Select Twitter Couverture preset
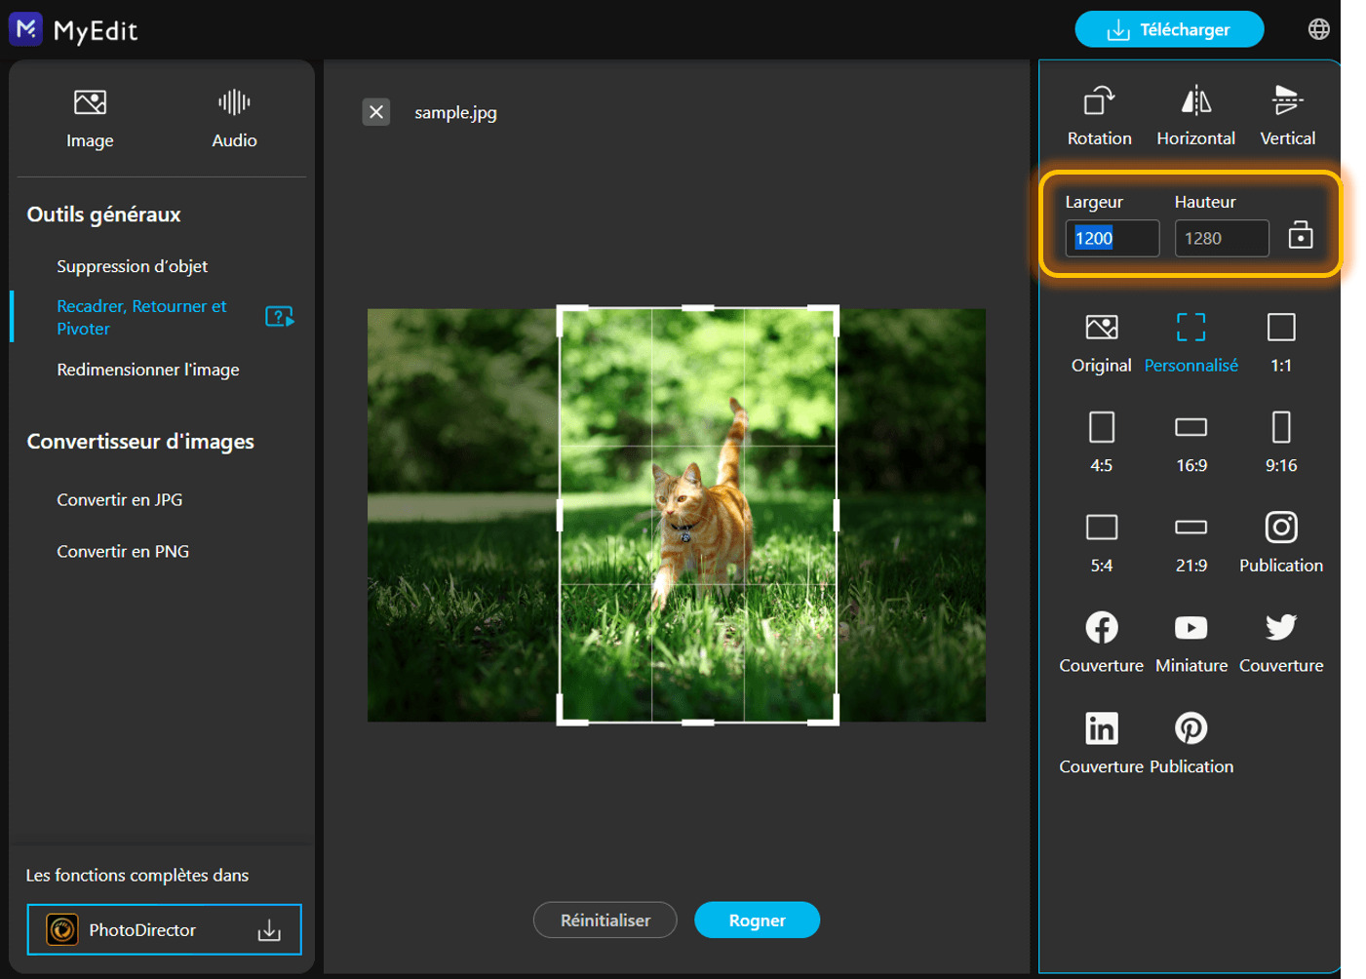1366x979 pixels. [1281, 643]
